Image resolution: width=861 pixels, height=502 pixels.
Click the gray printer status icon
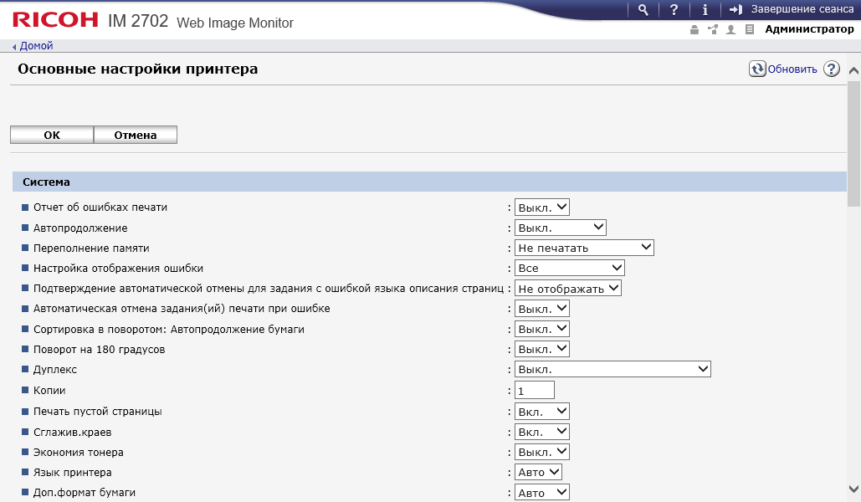[694, 30]
